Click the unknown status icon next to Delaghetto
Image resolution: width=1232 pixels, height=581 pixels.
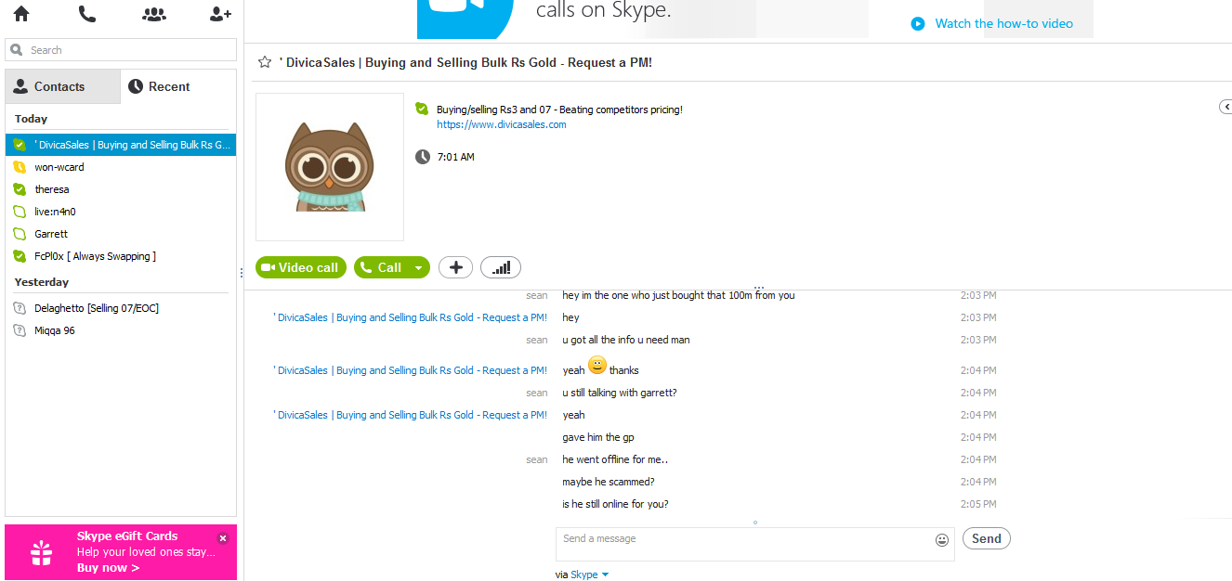pyautogui.click(x=20, y=308)
